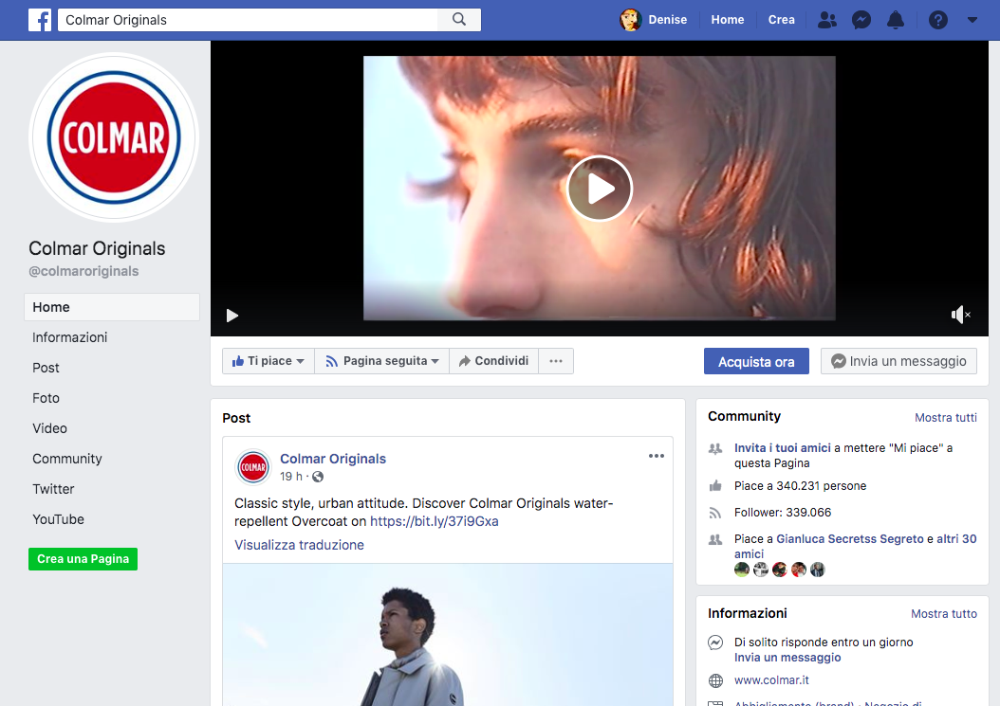
Task: Expand the account dropdown arrow
Action: (x=972, y=20)
